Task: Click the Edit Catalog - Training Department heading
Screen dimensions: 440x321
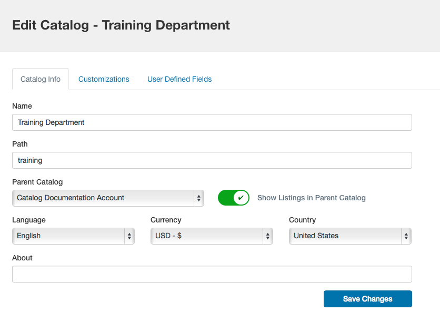Action: (x=121, y=25)
